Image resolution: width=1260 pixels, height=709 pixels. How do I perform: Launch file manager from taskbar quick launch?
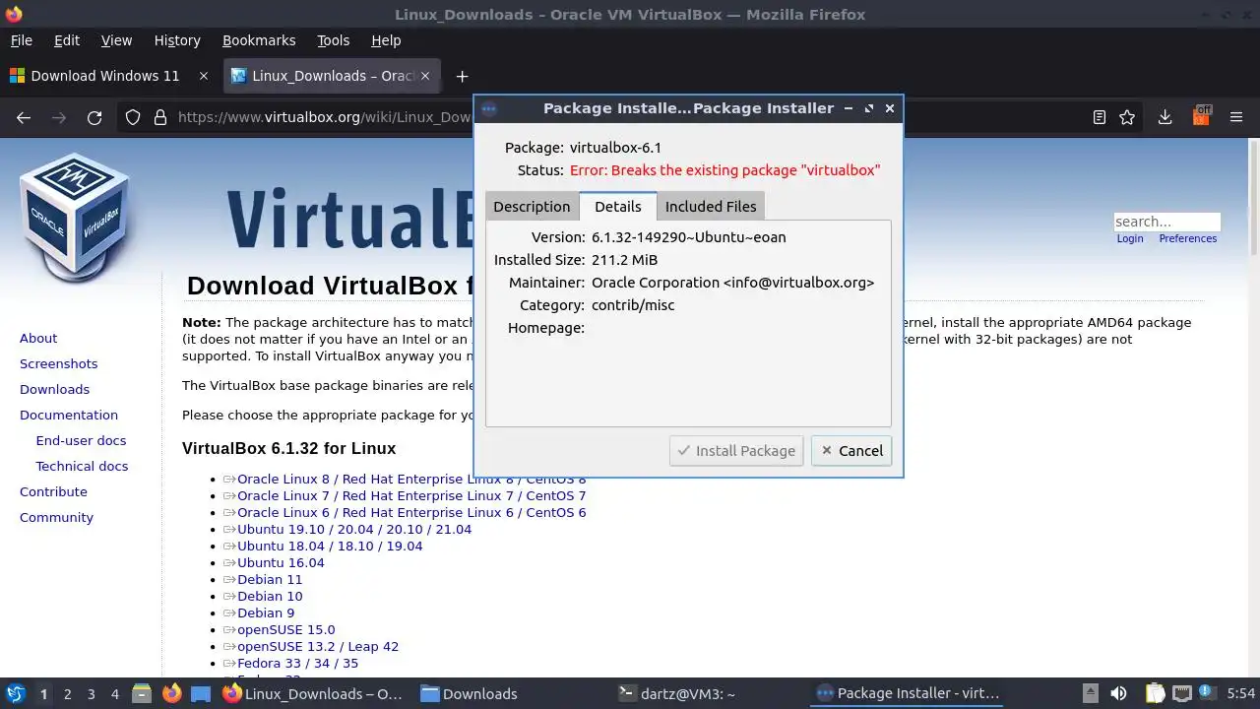141,693
